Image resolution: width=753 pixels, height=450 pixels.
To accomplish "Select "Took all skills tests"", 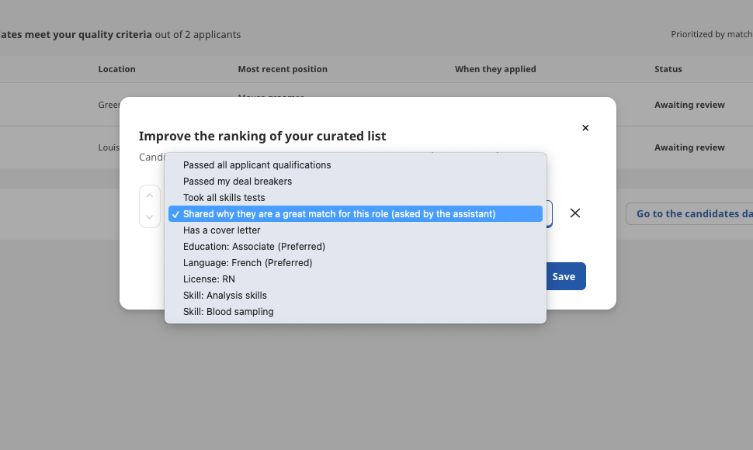I will tap(225, 197).
